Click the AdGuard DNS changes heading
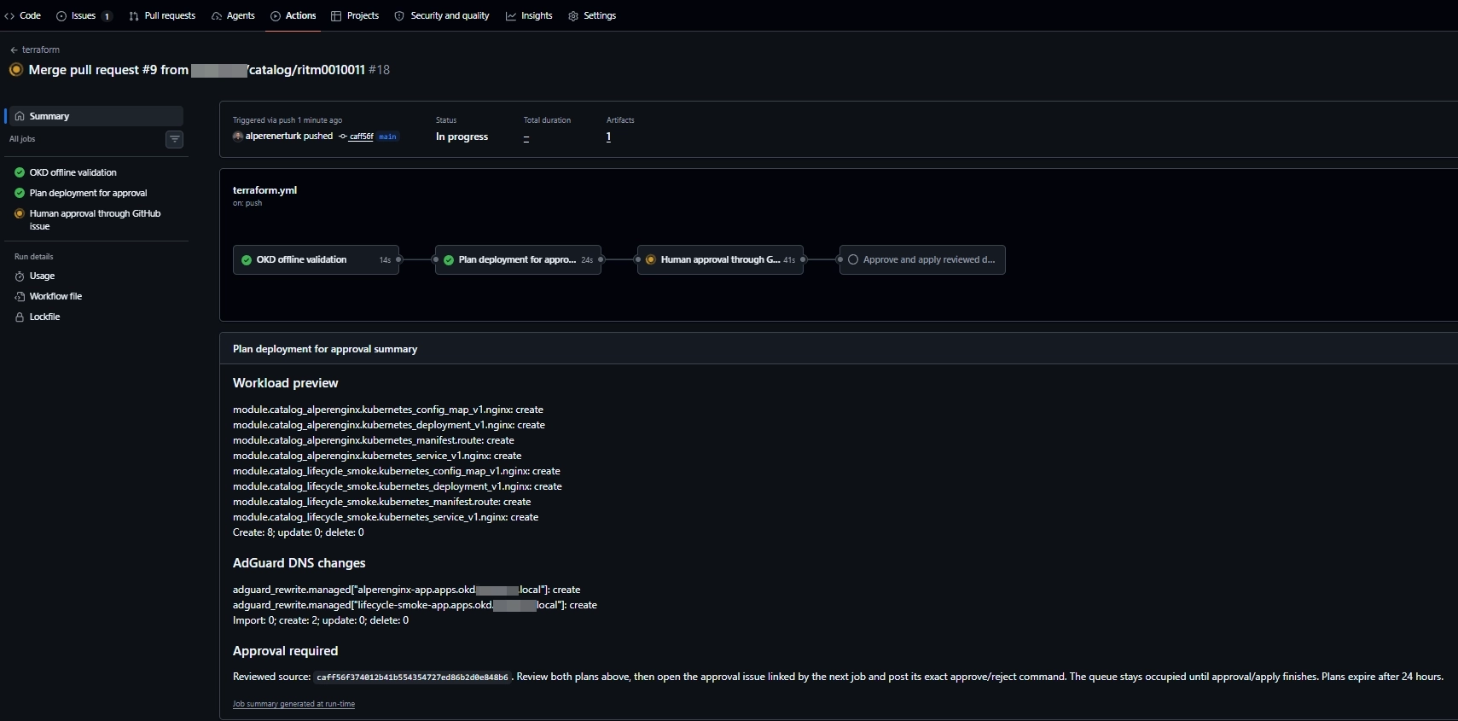Screen dimensions: 1458x721 click(x=299, y=563)
